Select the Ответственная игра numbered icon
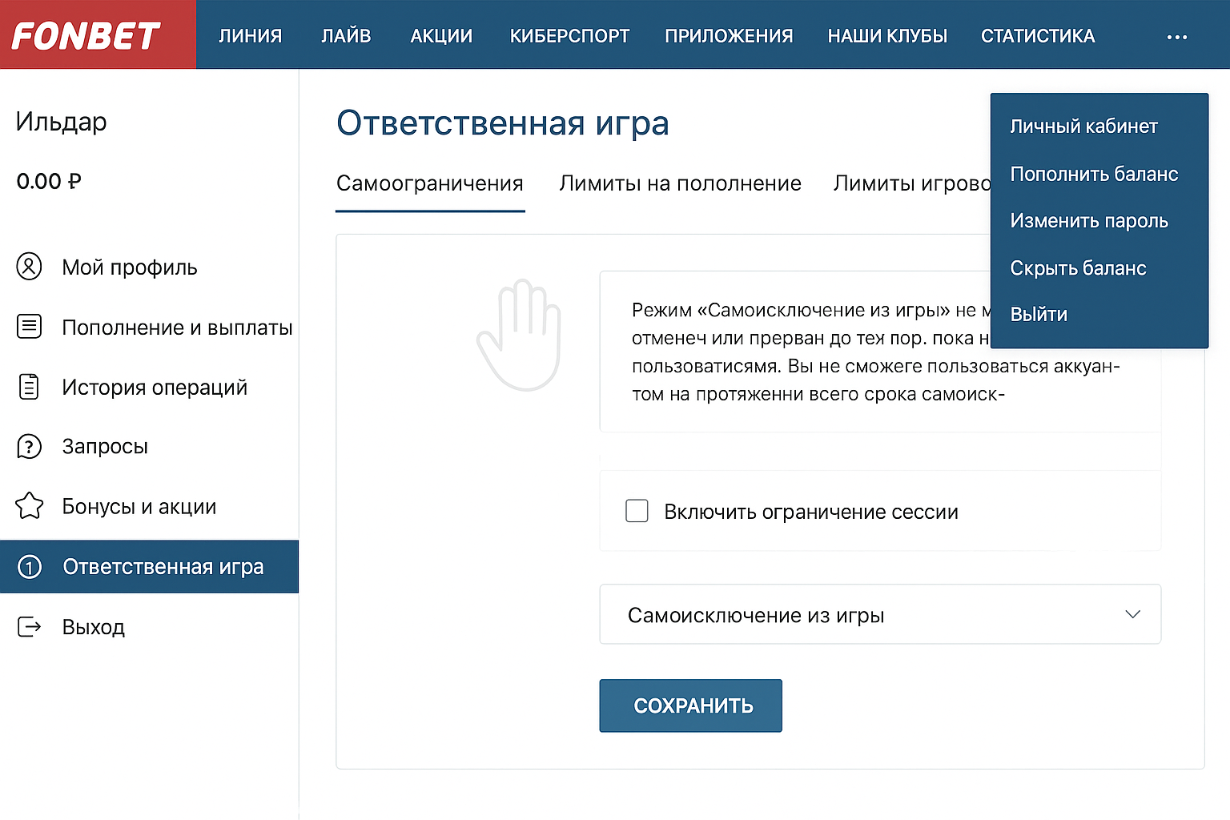The image size is (1230, 820). (30, 566)
